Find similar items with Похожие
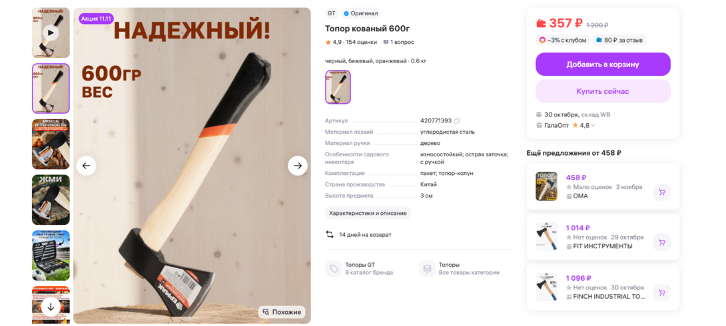 tap(282, 312)
